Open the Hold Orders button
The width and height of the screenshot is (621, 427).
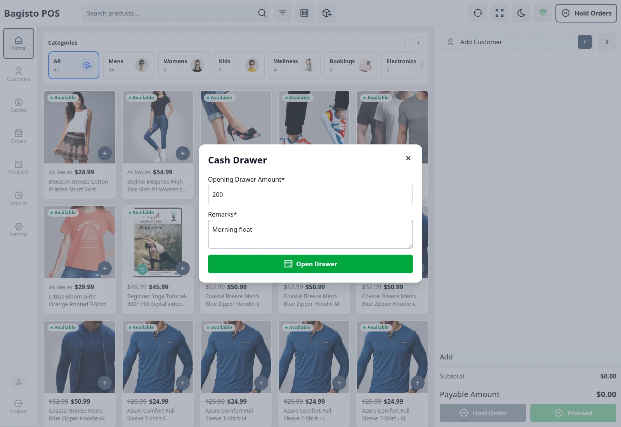click(586, 13)
